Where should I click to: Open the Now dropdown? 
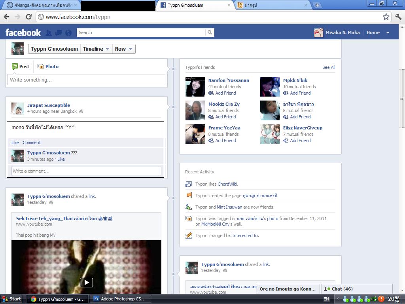point(124,49)
